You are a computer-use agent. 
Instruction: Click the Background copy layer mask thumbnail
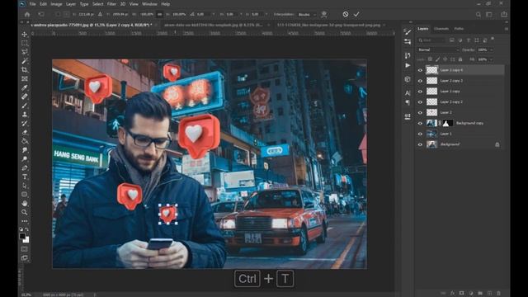[447, 123]
